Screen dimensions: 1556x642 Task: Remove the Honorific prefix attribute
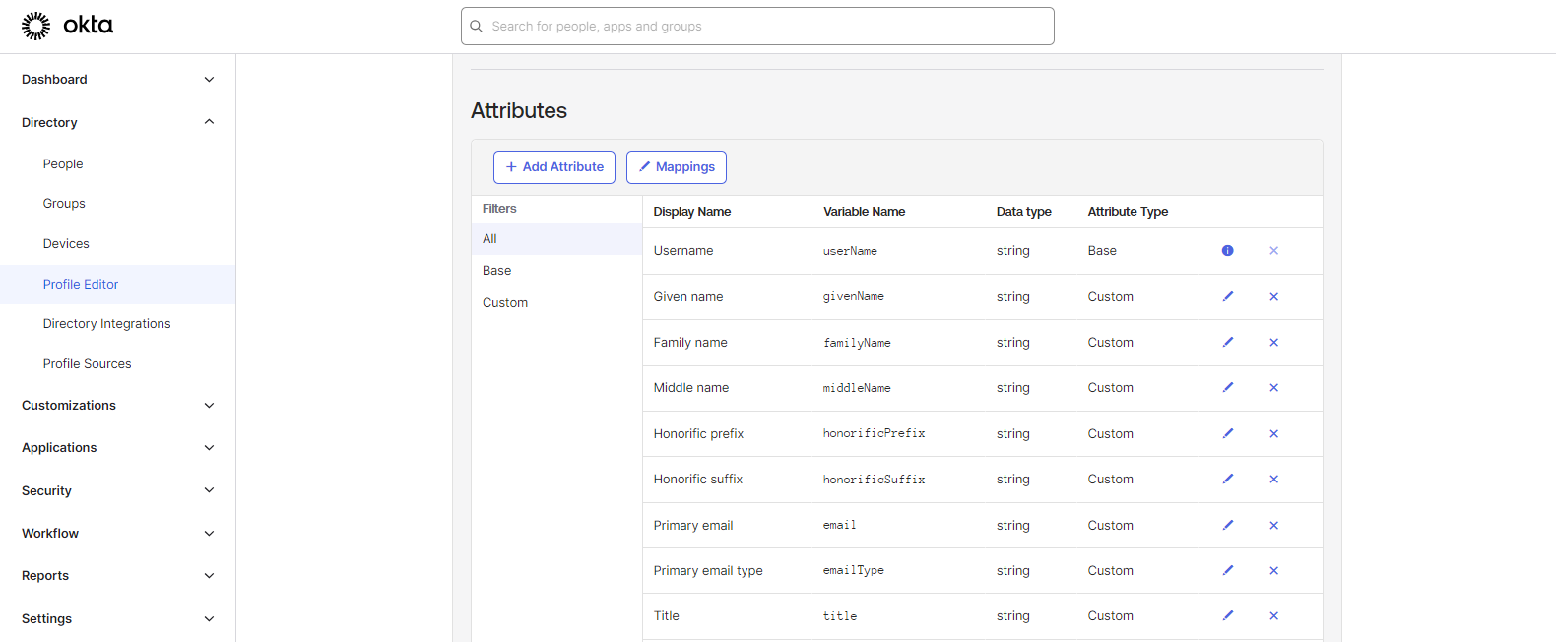coord(1273,434)
